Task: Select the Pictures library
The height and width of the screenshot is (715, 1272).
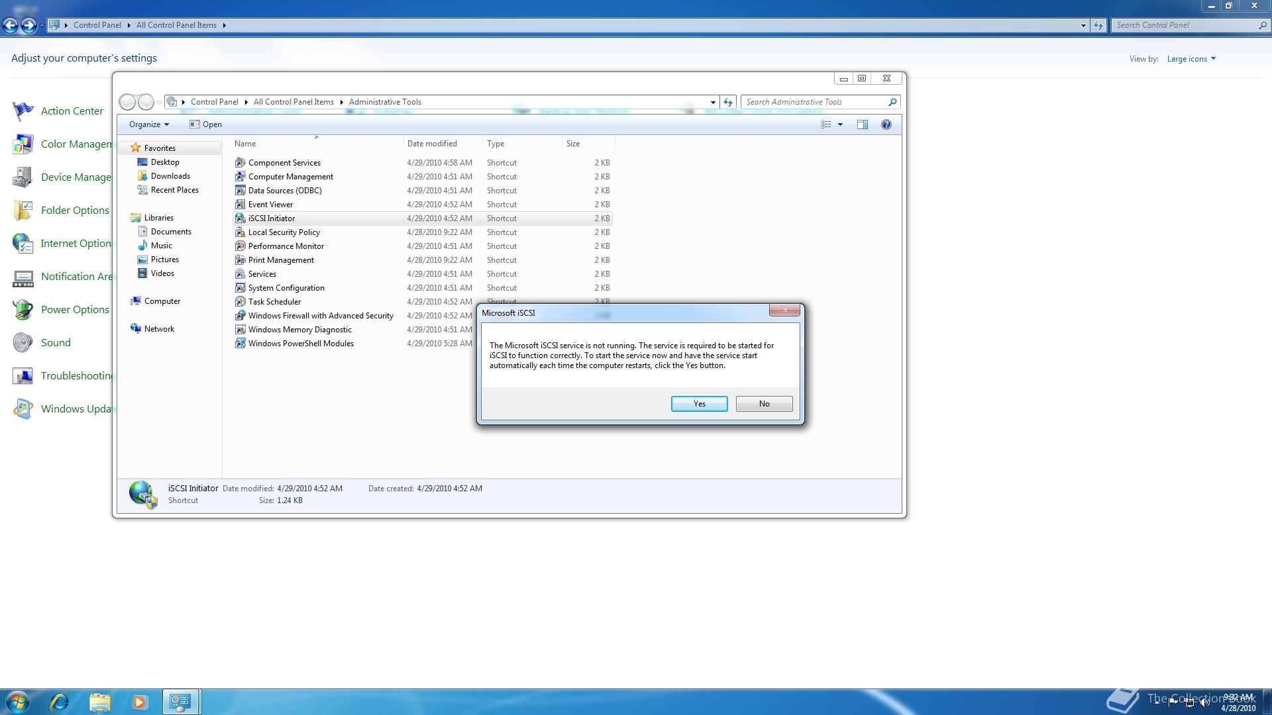Action: [164, 260]
